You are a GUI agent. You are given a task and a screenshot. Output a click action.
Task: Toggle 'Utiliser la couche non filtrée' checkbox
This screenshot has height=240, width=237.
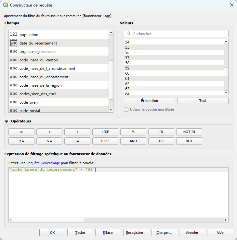(126, 109)
